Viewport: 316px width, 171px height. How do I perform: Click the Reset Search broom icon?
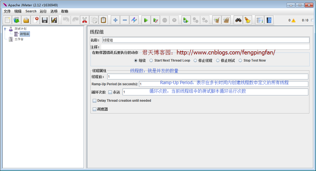(x=247, y=20)
